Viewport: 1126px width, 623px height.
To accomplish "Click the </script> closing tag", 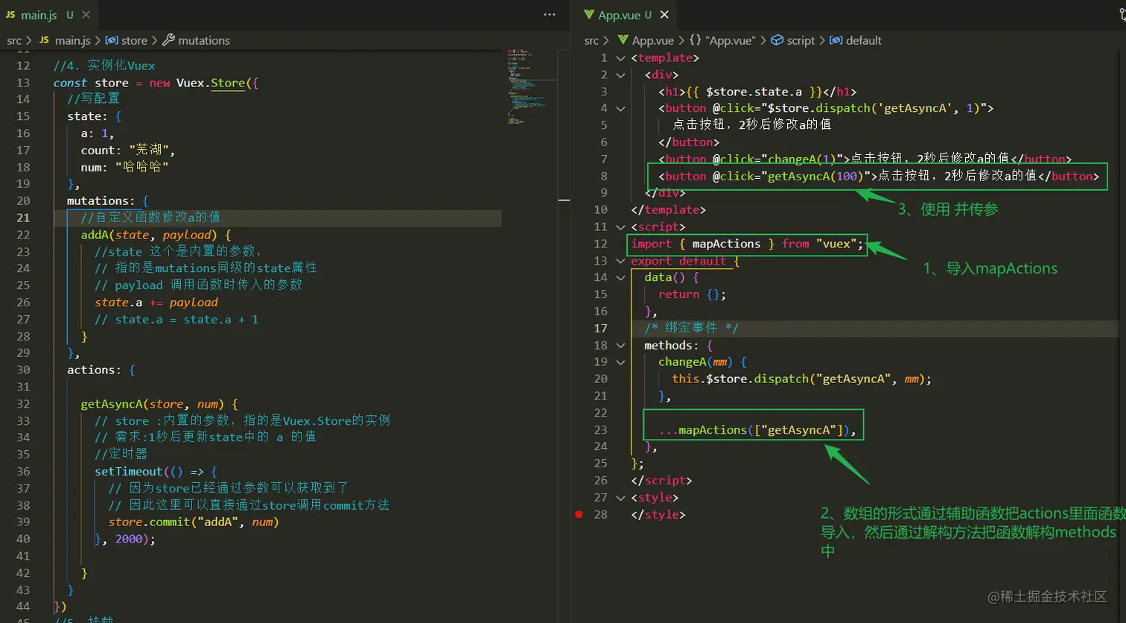I will [661, 481].
